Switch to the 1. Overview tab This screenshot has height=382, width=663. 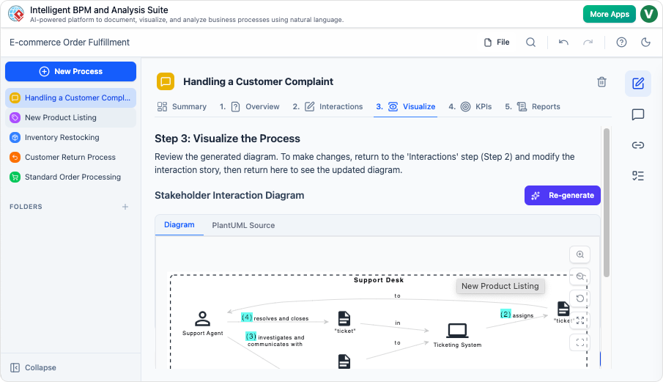pos(250,106)
